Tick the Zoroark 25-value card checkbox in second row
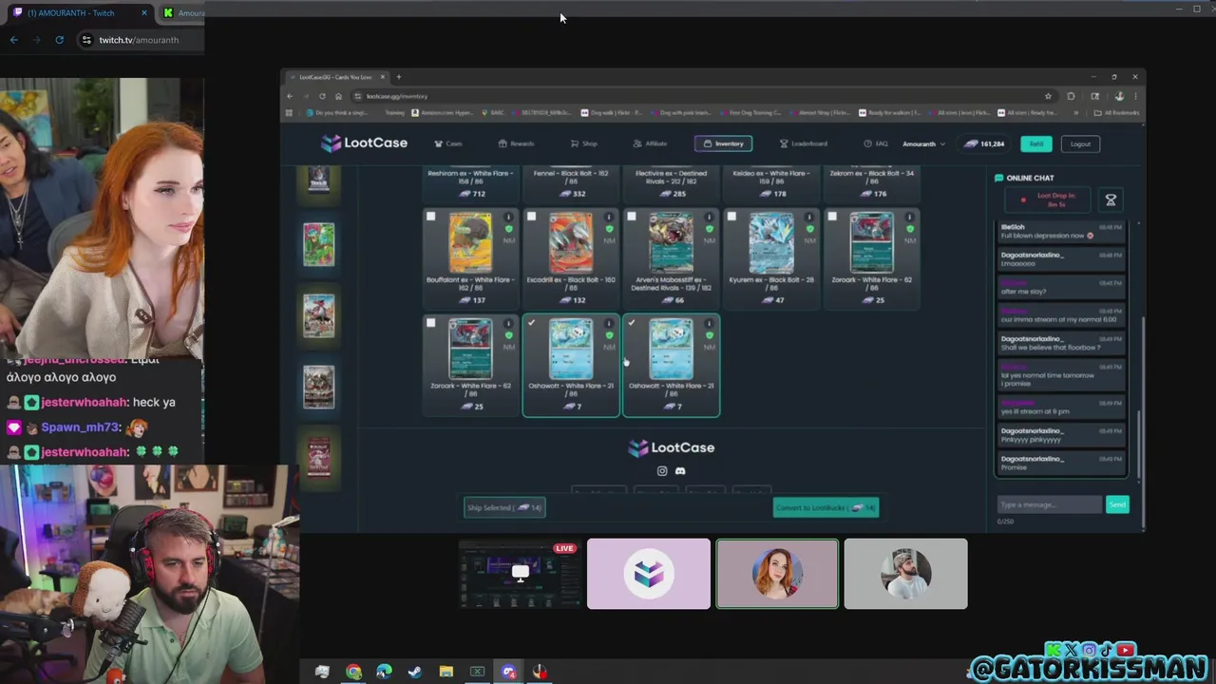The image size is (1216, 684). click(x=832, y=217)
